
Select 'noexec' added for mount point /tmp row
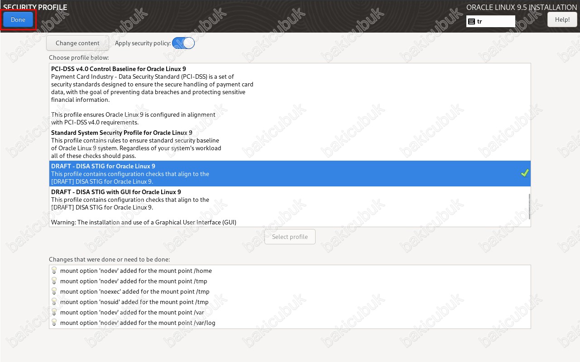click(290, 291)
